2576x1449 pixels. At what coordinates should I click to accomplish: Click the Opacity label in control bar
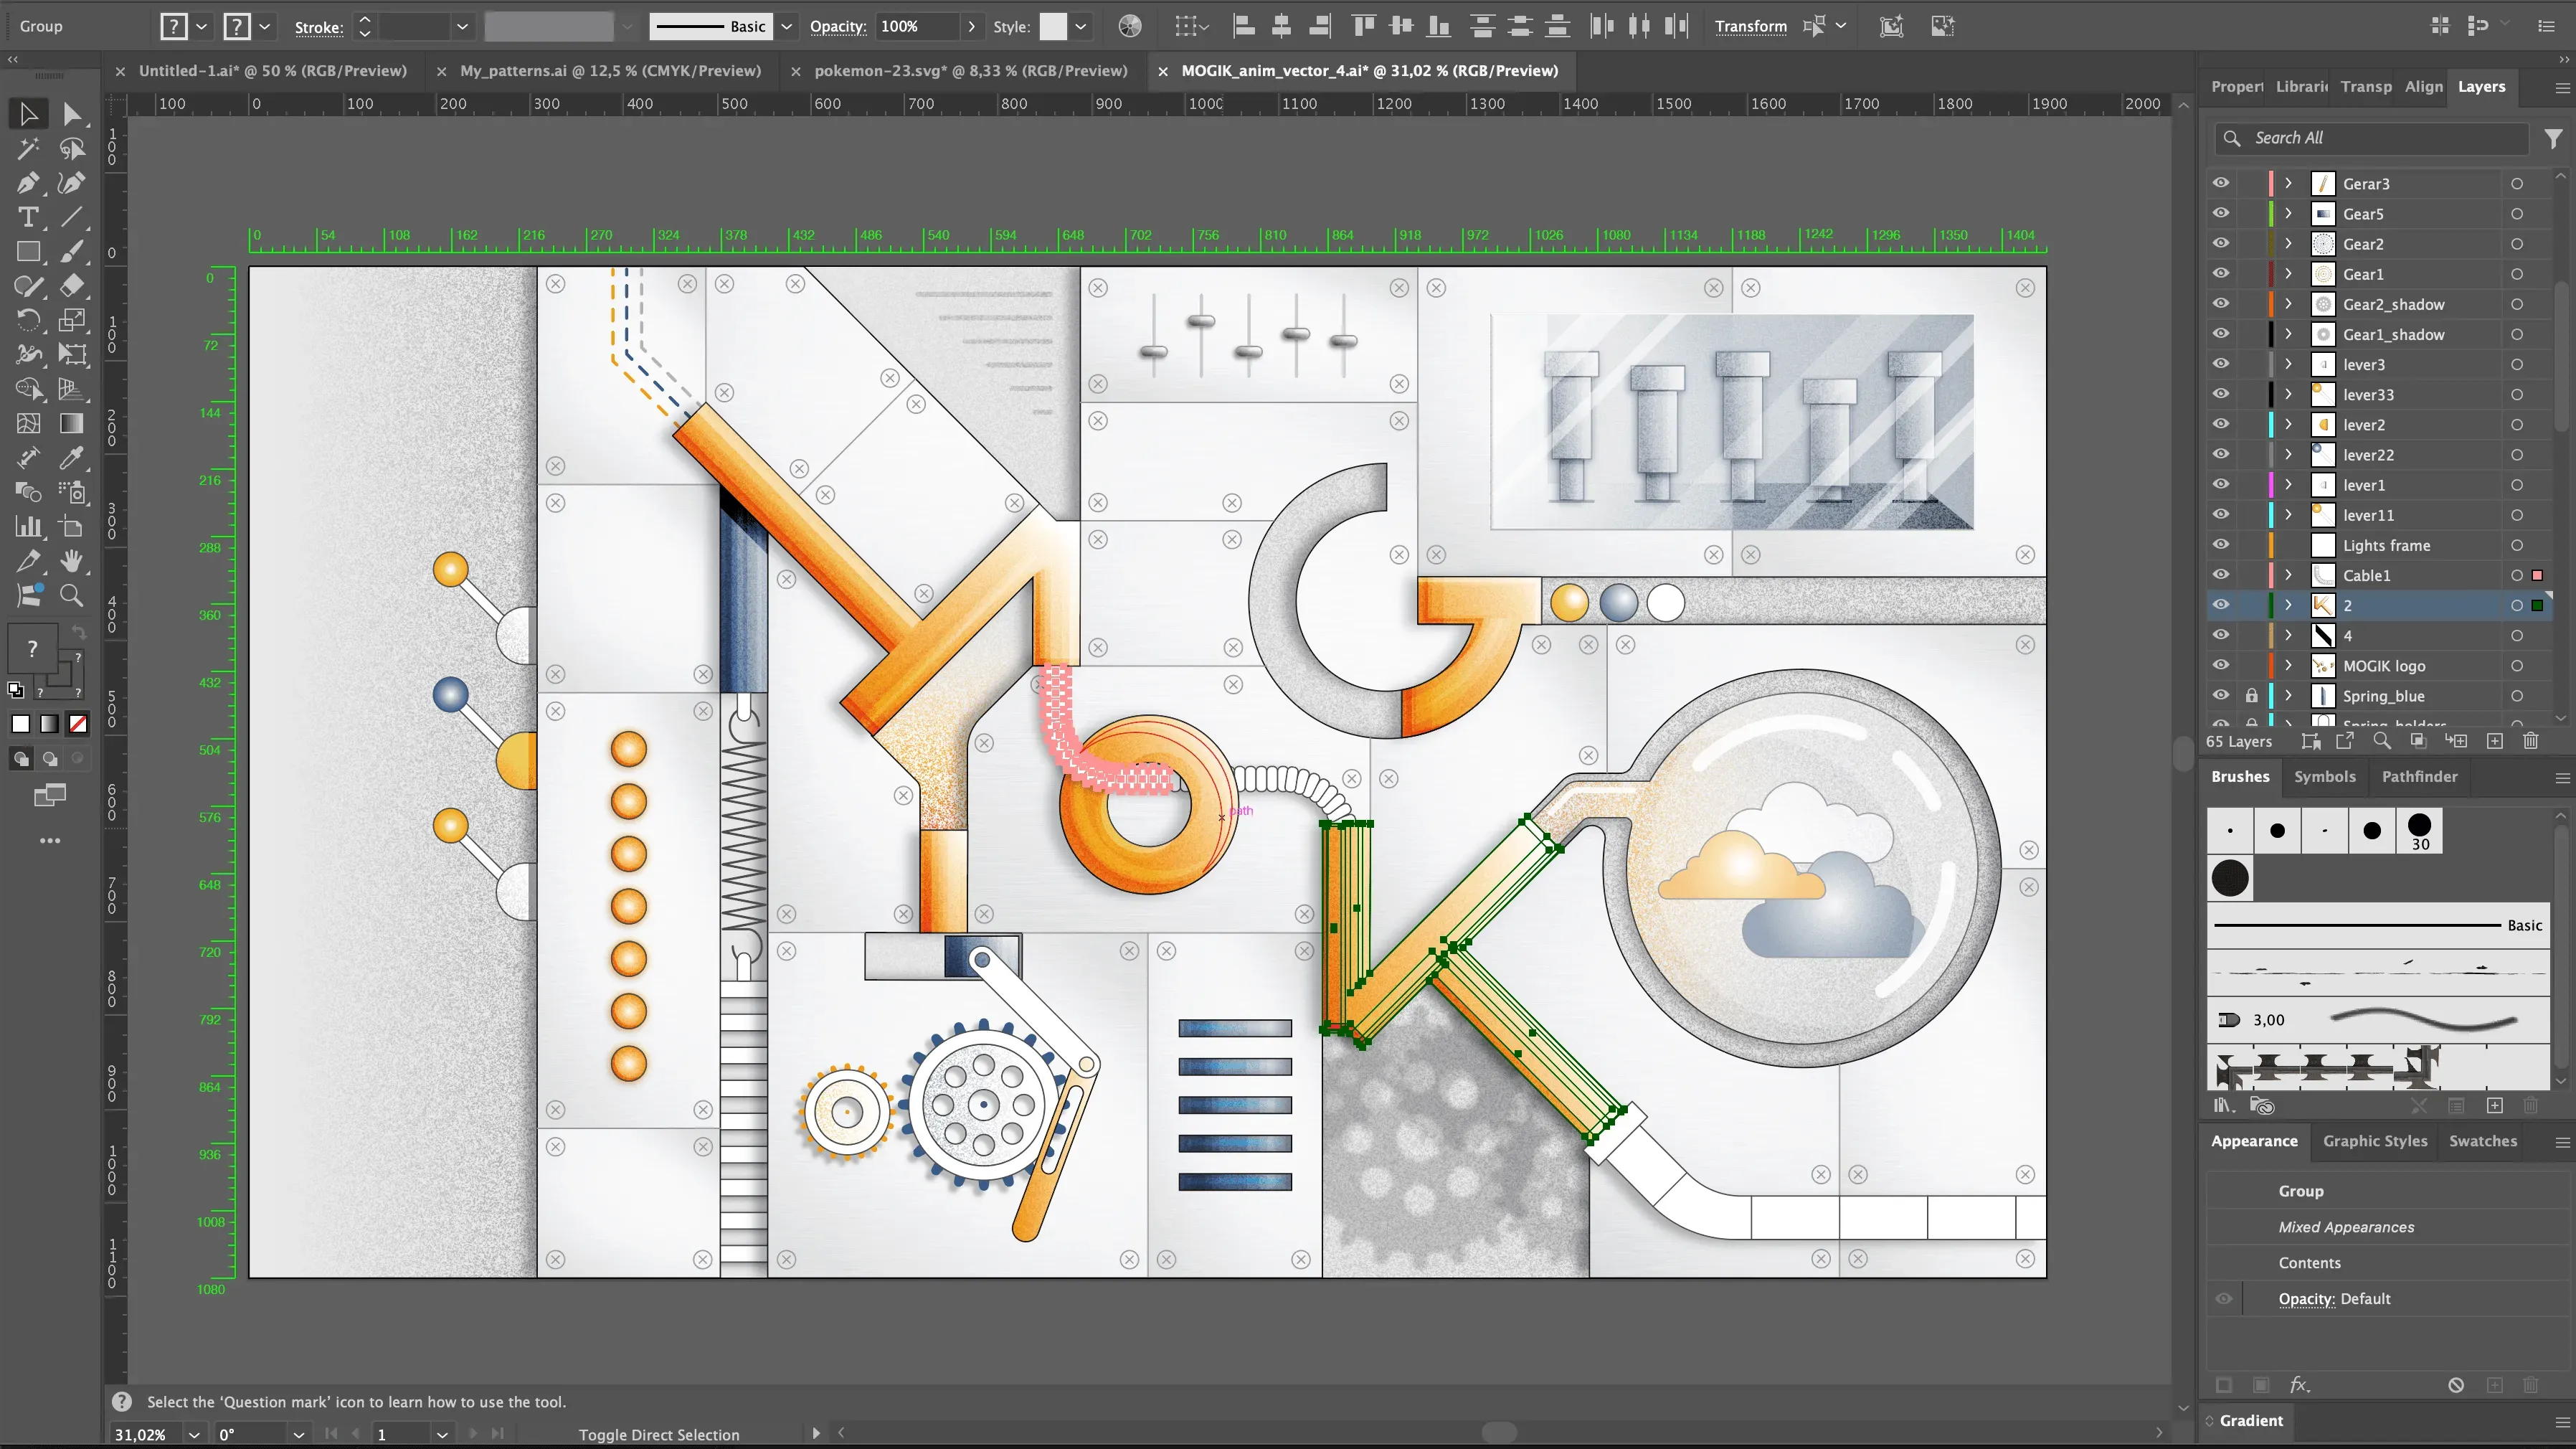(838, 27)
